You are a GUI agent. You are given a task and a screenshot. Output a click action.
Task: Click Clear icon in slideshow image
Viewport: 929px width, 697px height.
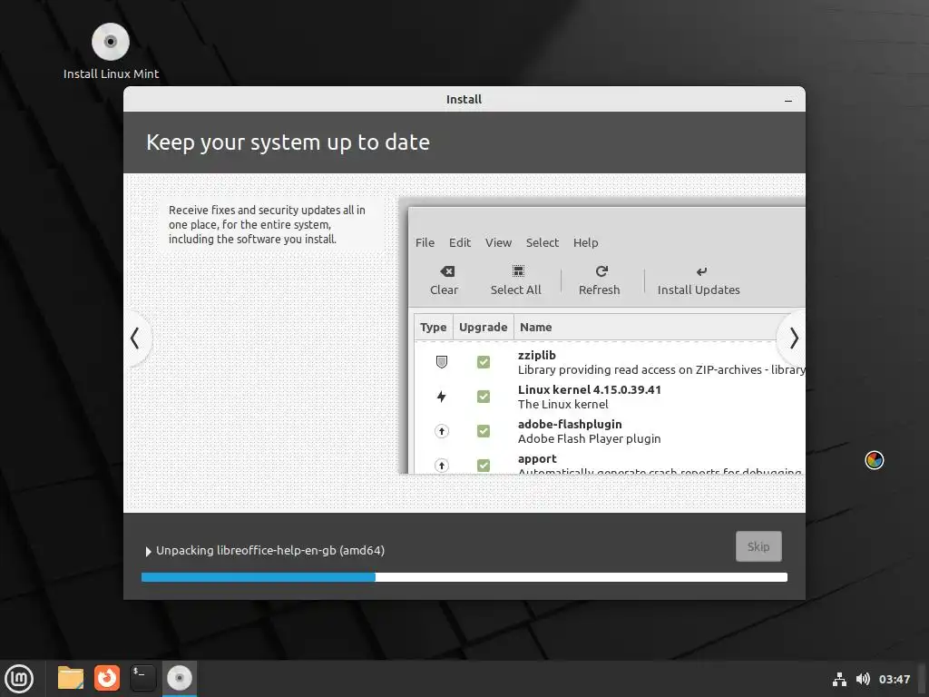[x=447, y=271]
